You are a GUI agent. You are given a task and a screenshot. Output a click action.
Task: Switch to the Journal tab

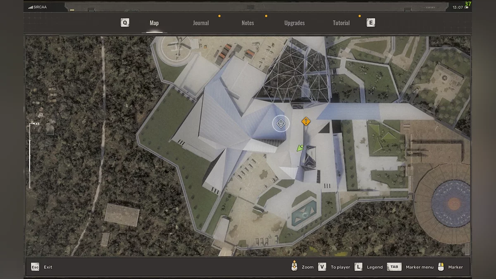click(x=201, y=23)
